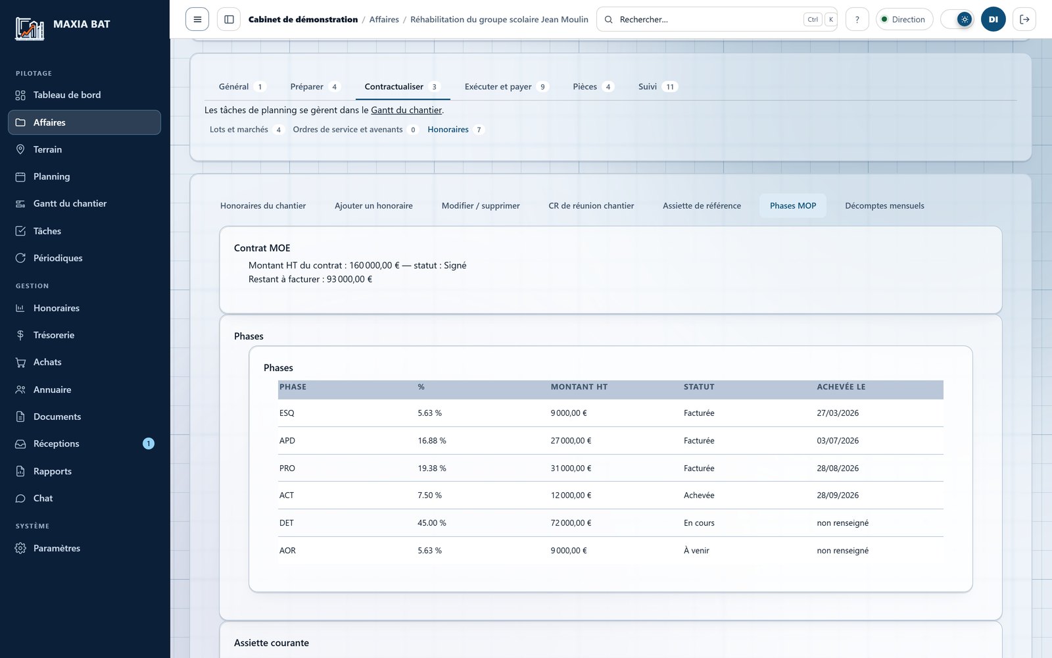Screen dimensions: 1052x658
Task: Open the DI user avatar menu
Action: tap(993, 19)
